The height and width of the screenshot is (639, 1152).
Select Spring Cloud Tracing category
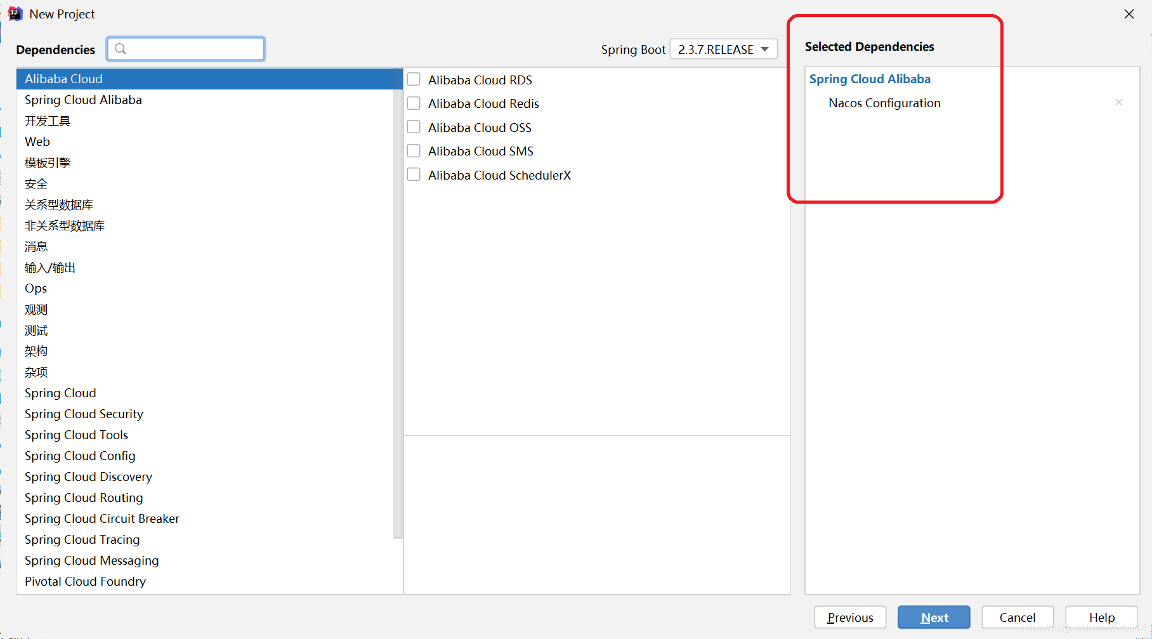pyautogui.click(x=205, y=539)
